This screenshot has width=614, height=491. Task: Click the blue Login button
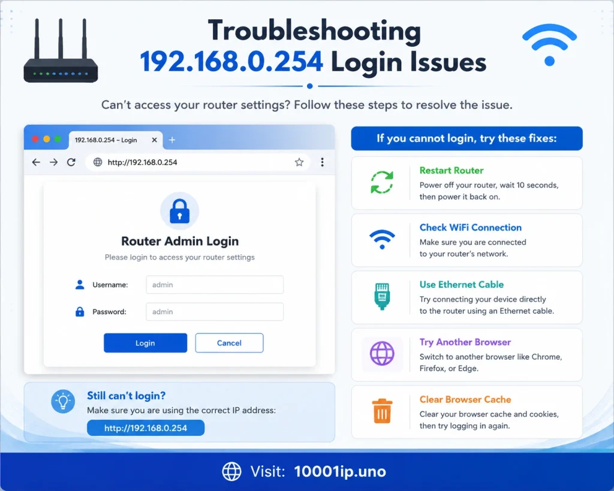[x=145, y=343]
